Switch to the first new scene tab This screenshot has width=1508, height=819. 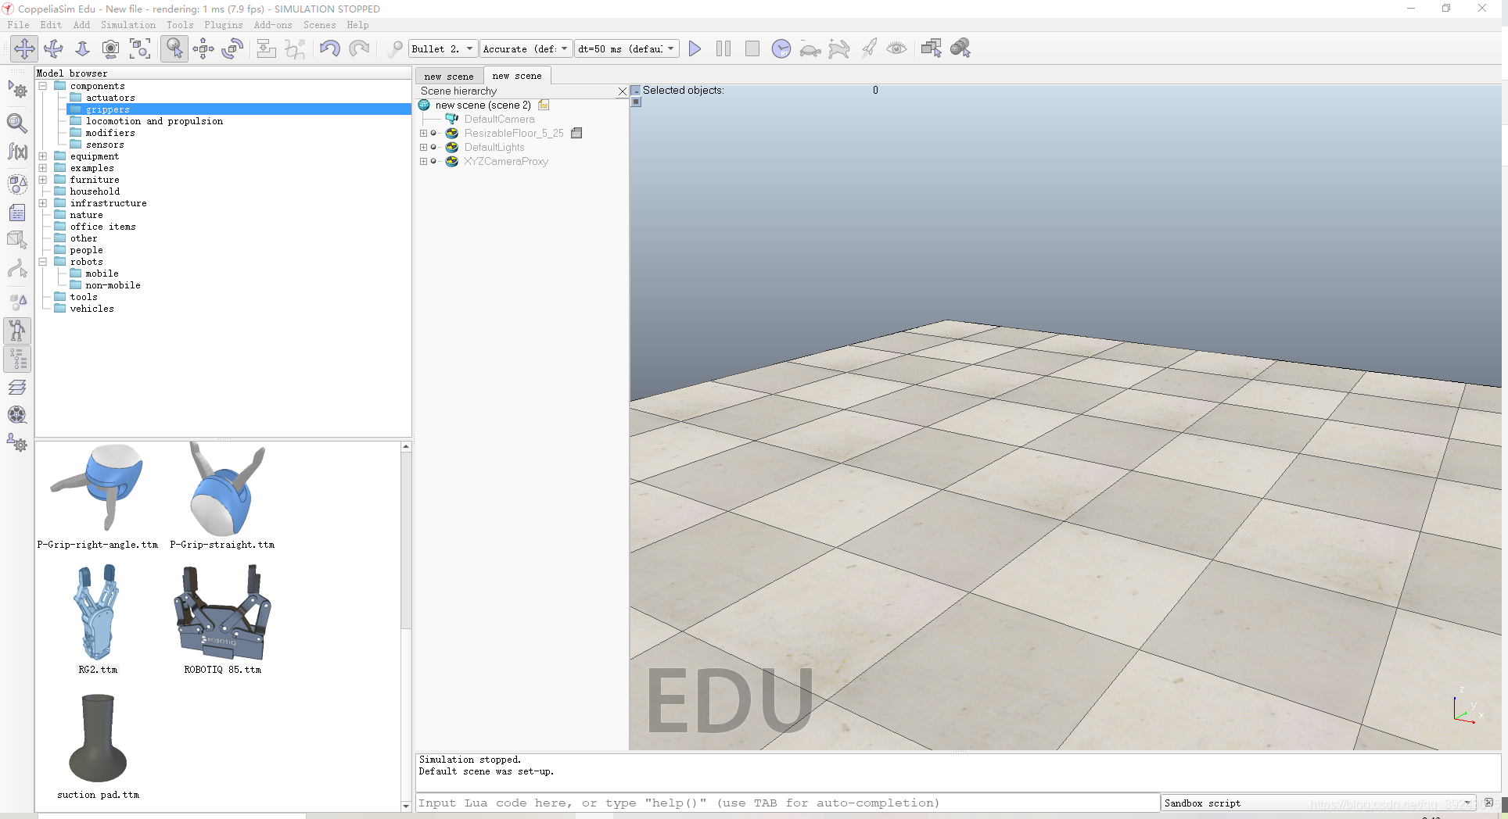(x=449, y=77)
